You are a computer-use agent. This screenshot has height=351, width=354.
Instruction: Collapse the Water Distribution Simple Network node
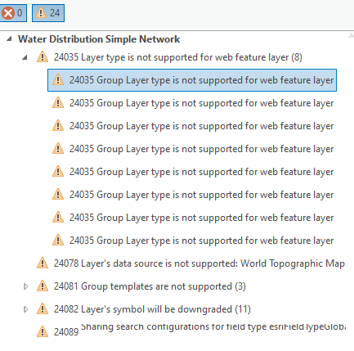click(9, 38)
